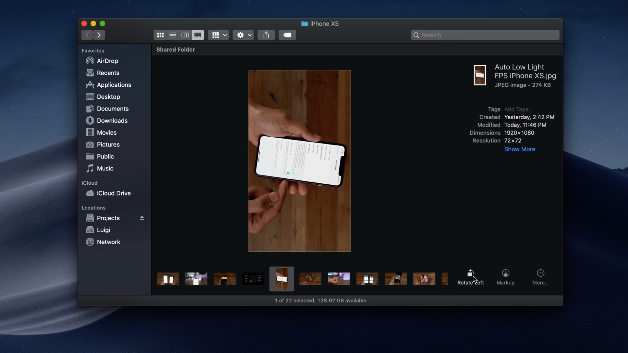
Task: Switch to column view
Action: [x=185, y=35]
